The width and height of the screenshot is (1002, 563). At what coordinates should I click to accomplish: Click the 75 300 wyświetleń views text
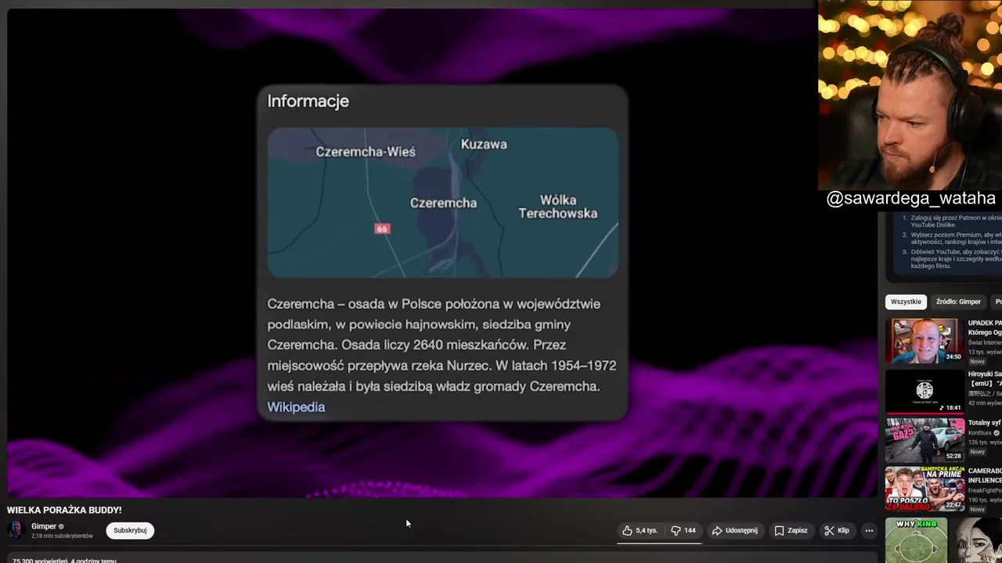[x=39, y=560]
